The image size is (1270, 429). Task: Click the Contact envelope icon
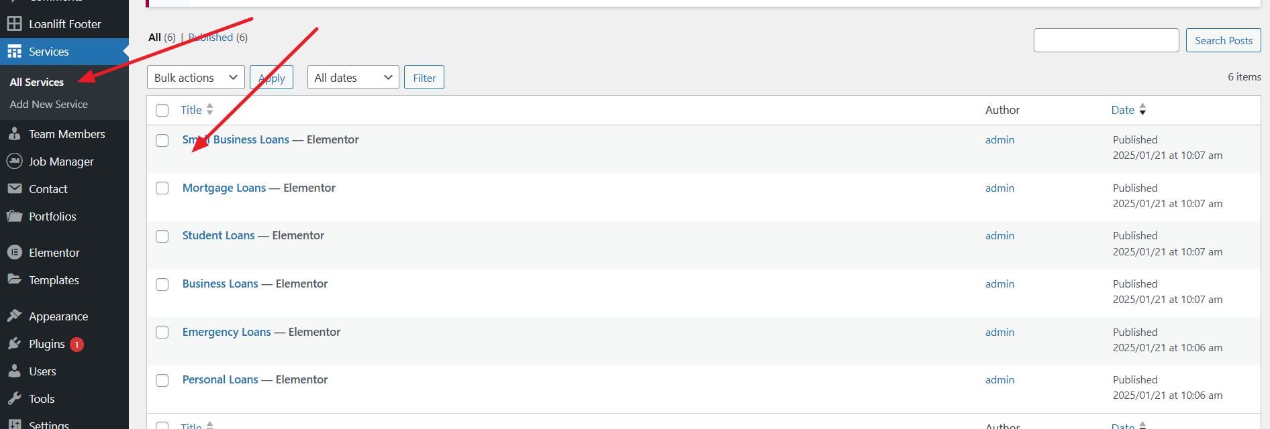coord(14,189)
